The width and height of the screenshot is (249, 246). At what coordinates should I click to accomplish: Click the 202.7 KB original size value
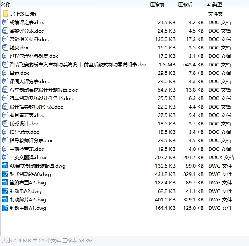[165, 157]
